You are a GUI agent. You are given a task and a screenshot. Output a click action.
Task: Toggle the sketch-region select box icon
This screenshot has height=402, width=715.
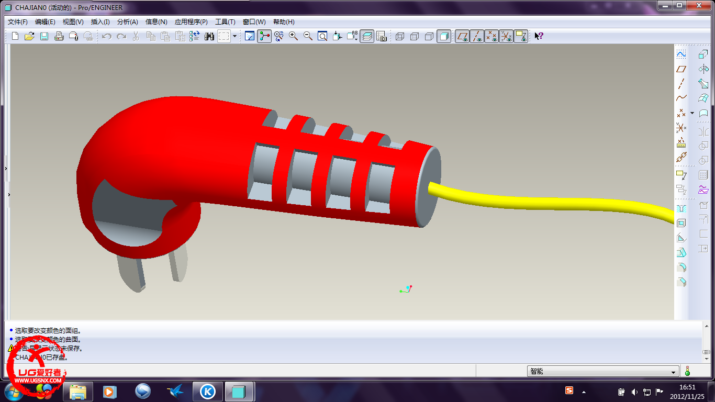pyautogui.click(x=224, y=36)
